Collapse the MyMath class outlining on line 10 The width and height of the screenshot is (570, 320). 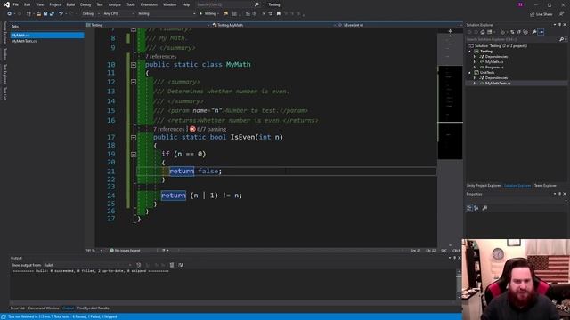tap(134, 65)
